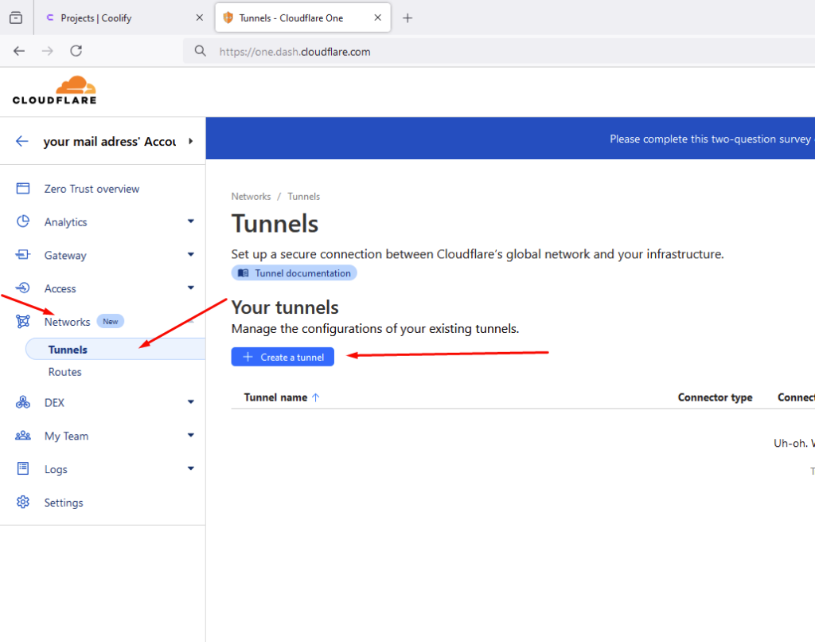The image size is (815, 642).
Task: Click the Create a tunnel button
Action: coord(283,357)
